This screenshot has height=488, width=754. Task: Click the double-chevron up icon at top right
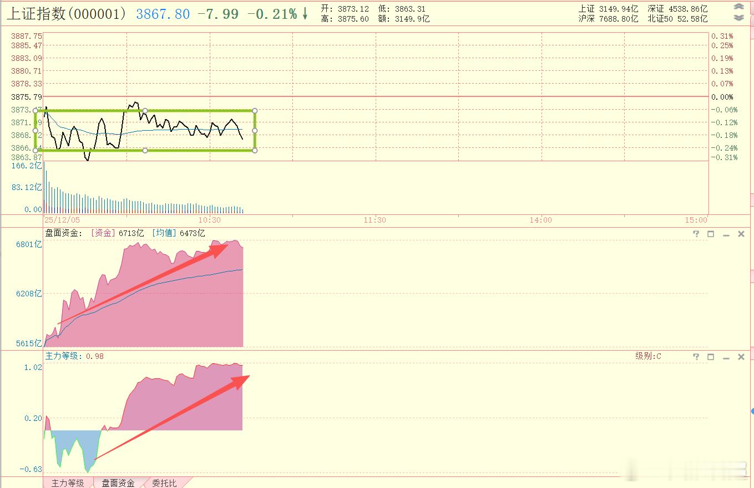click(738, 7)
